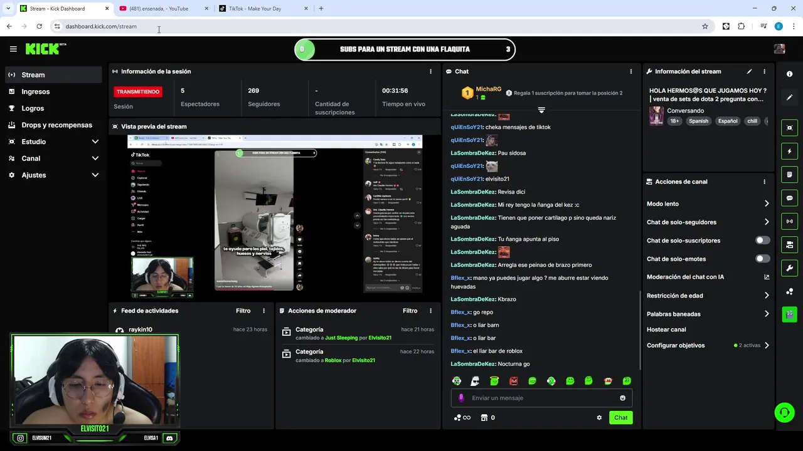Click the shop icon with 0 count

point(488,418)
